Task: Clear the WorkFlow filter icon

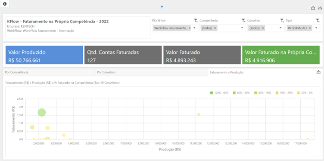Action: 196,20
